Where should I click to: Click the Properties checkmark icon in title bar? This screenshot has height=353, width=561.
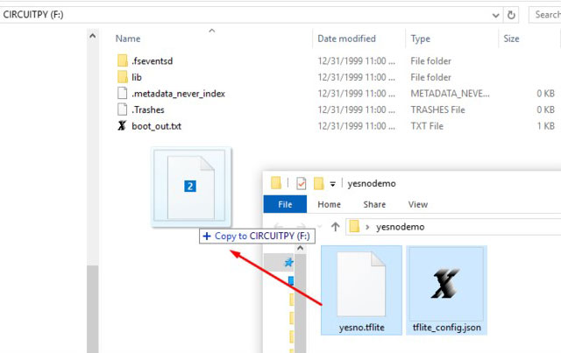(x=301, y=184)
